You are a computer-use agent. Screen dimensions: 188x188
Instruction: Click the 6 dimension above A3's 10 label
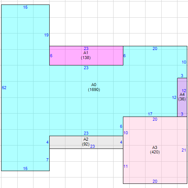[x=121, y=126]
